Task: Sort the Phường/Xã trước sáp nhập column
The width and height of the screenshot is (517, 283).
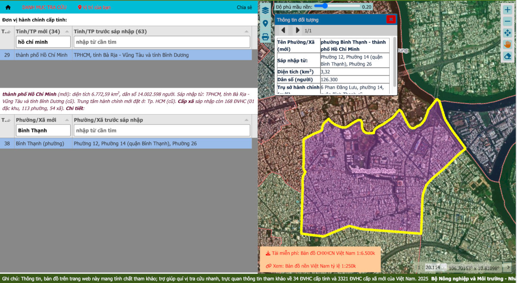Action: click(x=246, y=120)
